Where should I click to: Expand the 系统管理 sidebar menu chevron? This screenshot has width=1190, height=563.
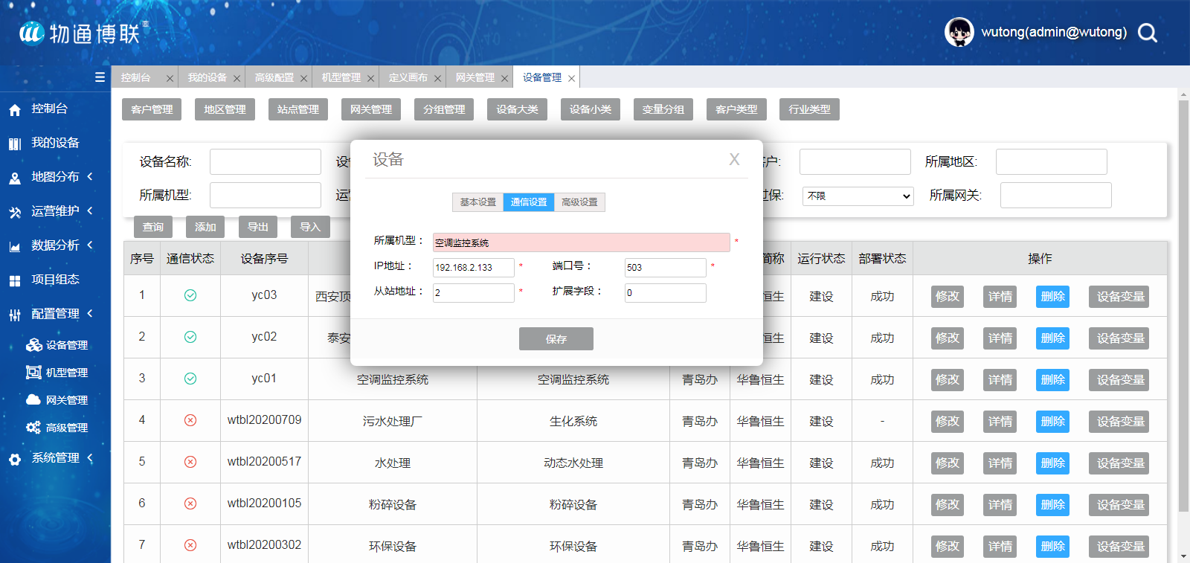90,457
